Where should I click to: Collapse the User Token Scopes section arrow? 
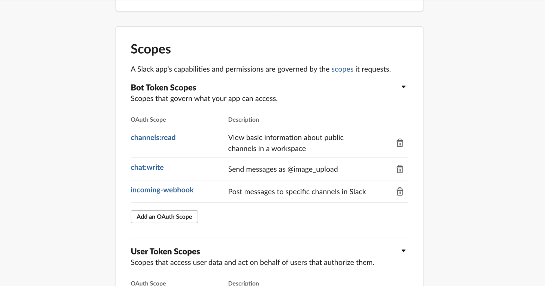tap(404, 251)
